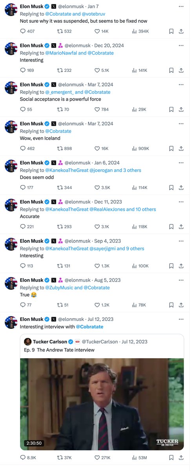Open more options menu on 'Wow, even Iceland' tweet
The height and width of the screenshot is (471, 191).
181,123
